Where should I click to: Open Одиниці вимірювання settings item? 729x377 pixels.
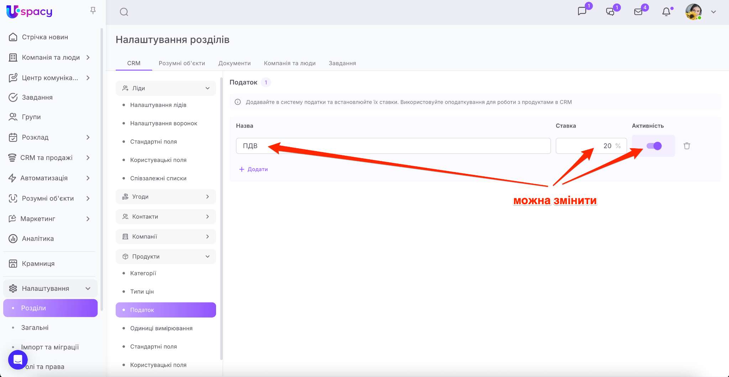tap(161, 328)
